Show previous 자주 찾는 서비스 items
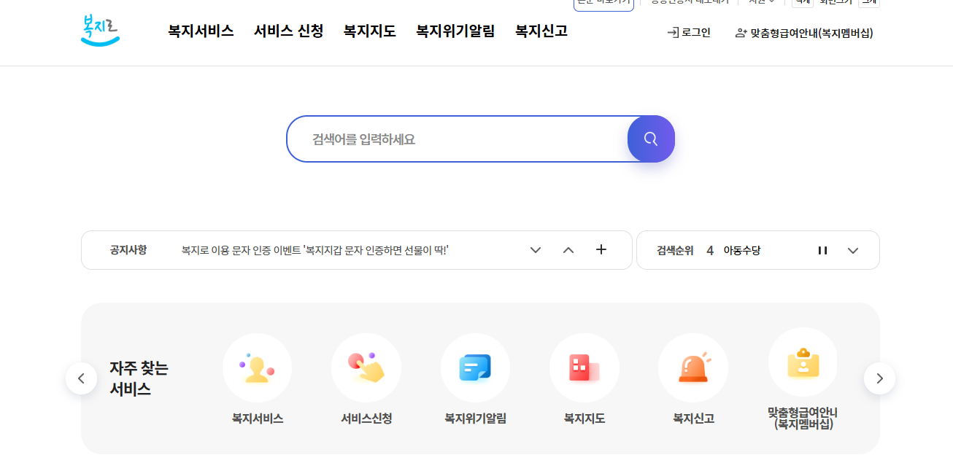Image resolution: width=953 pixels, height=471 pixels. [x=82, y=378]
